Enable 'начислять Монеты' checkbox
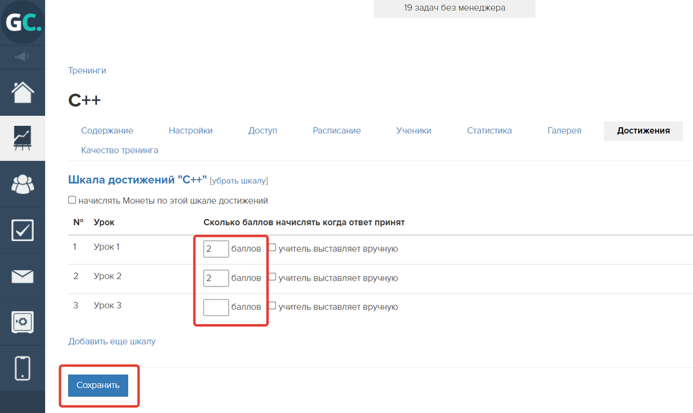 coord(72,200)
